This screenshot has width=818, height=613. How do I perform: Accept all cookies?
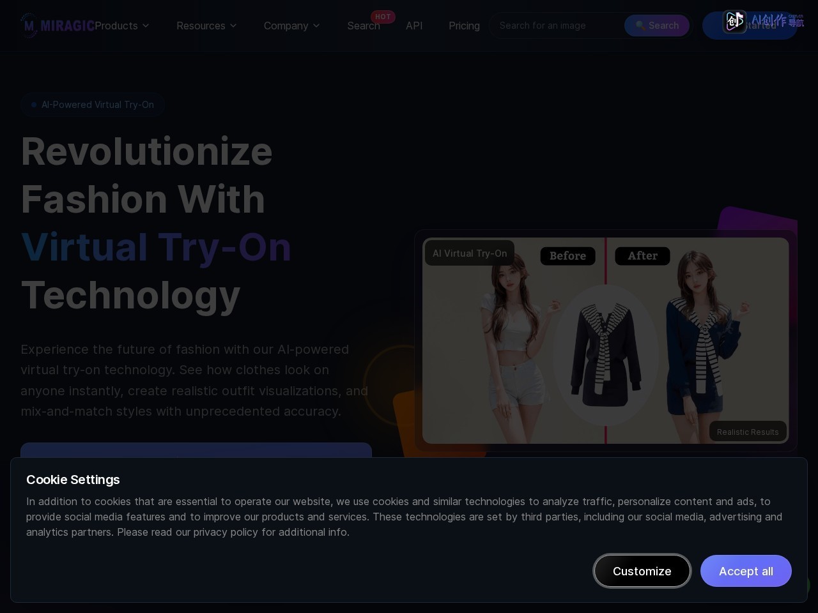coord(746,571)
